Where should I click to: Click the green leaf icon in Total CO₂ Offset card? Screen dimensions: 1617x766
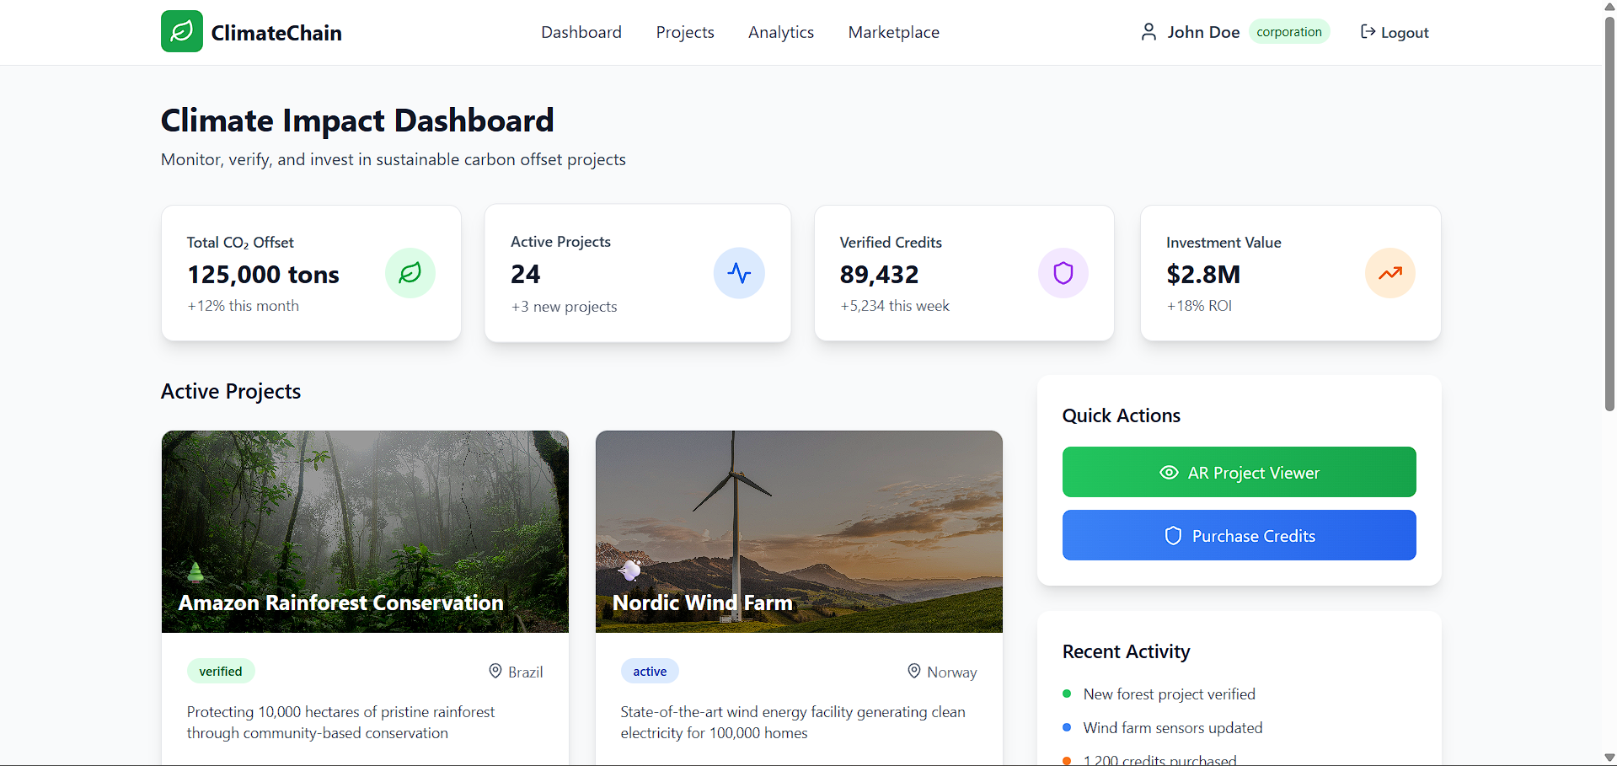[x=410, y=273]
